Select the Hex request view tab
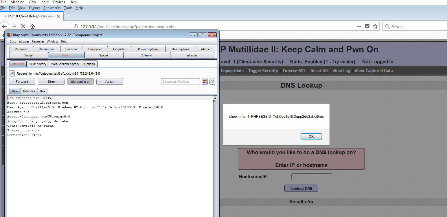 click(43, 91)
